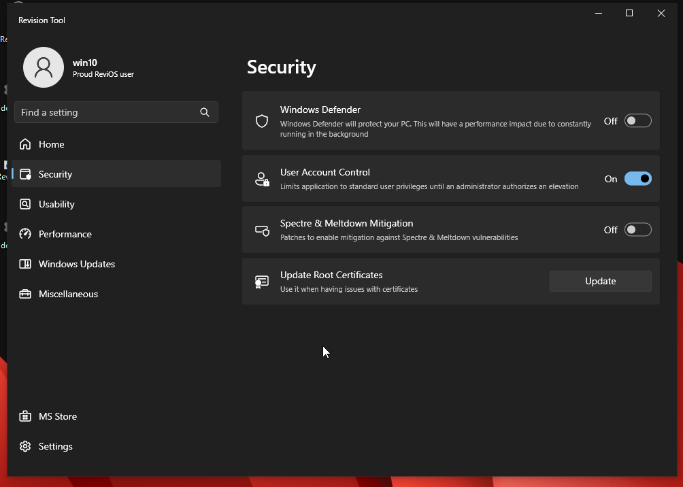The width and height of the screenshot is (683, 487).
Task: Click the Miscellaneous briefcase icon
Action: (x=25, y=294)
